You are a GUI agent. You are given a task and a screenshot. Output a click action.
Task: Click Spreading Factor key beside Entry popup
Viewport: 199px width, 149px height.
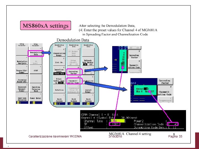pyautogui.click(x=165, y=81)
